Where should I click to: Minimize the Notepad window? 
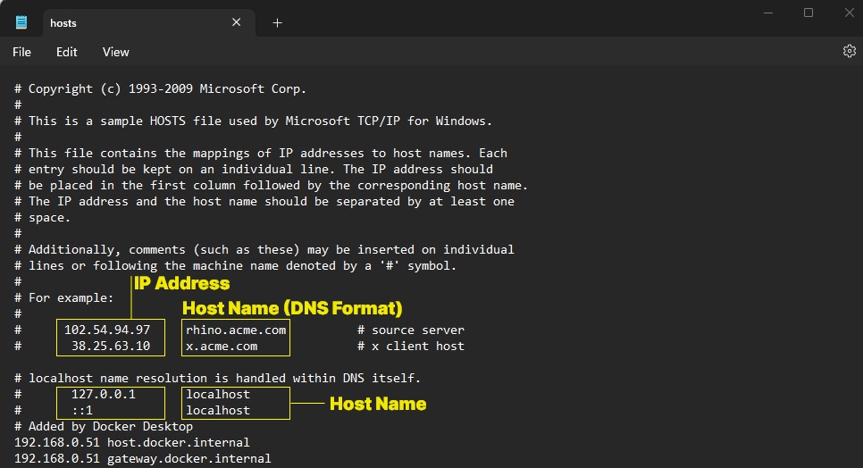tap(768, 13)
